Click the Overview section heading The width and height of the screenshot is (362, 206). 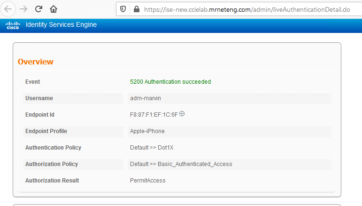36,62
